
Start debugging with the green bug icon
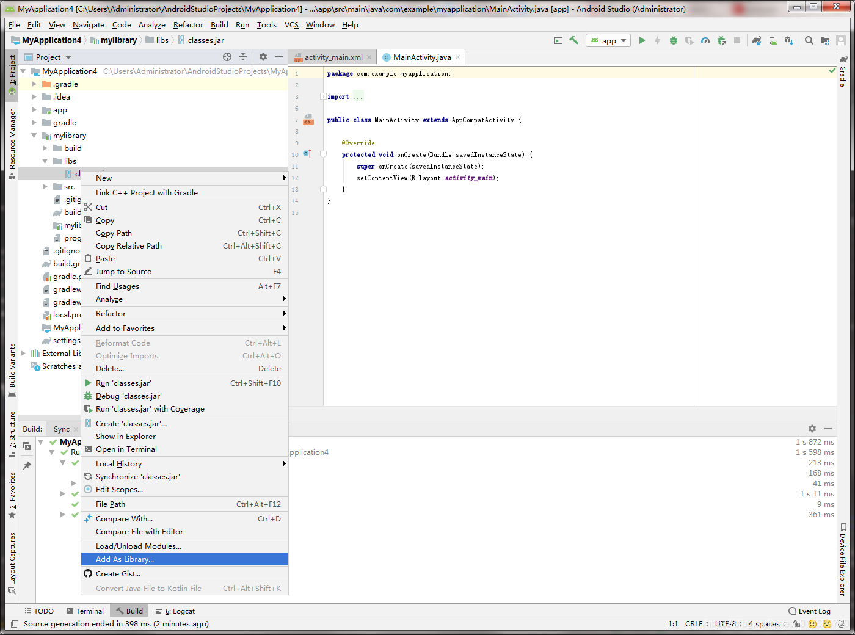[673, 40]
